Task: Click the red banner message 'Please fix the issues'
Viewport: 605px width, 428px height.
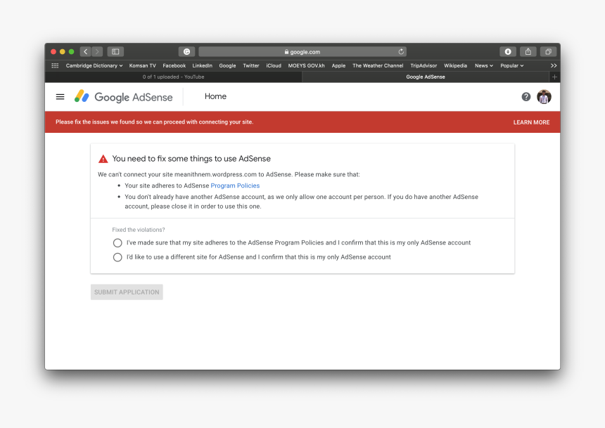Action: [x=154, y=122]
